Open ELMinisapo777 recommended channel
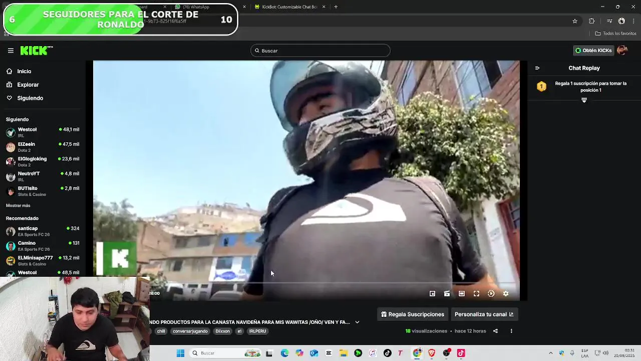The image size is (641, 361). (x=43, y=260)
